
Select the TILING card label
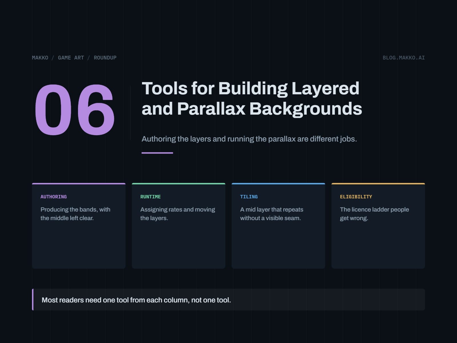pos(249,197)
